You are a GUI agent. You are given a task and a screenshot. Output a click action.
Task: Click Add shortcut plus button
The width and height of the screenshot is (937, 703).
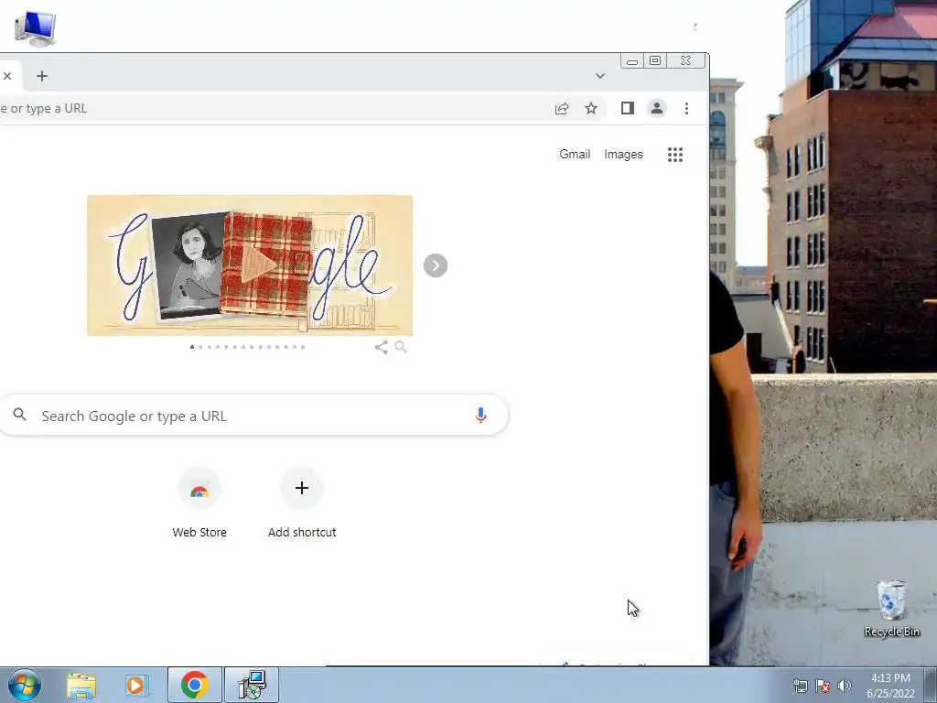[x=302, y=488]
